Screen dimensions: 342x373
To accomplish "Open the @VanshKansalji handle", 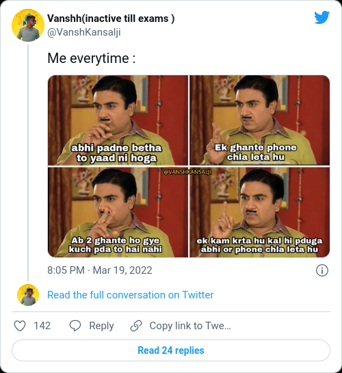I will coord(84,32).
